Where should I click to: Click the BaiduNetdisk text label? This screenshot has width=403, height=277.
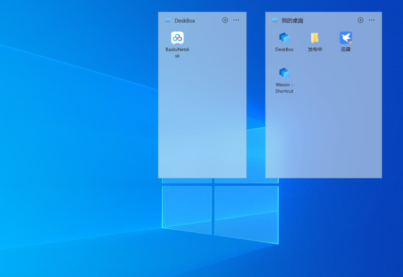[x=177, y=53]
